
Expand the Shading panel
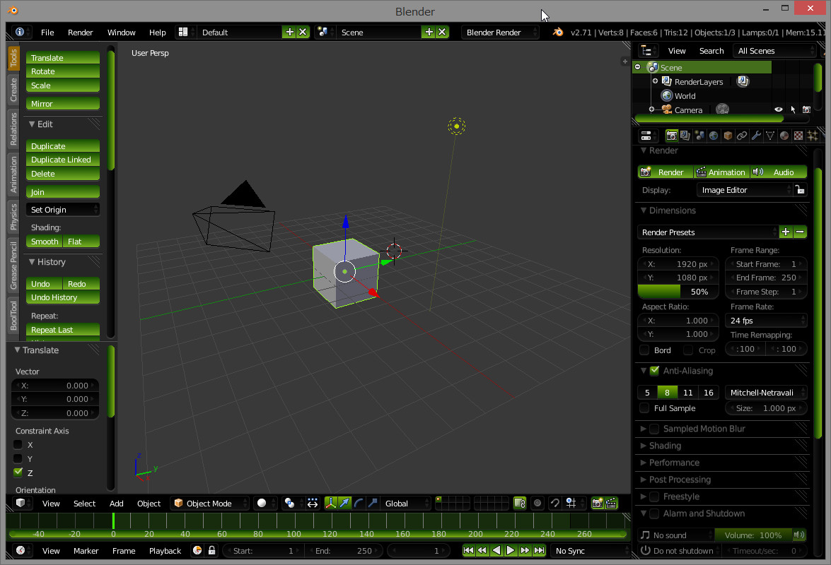665,446
